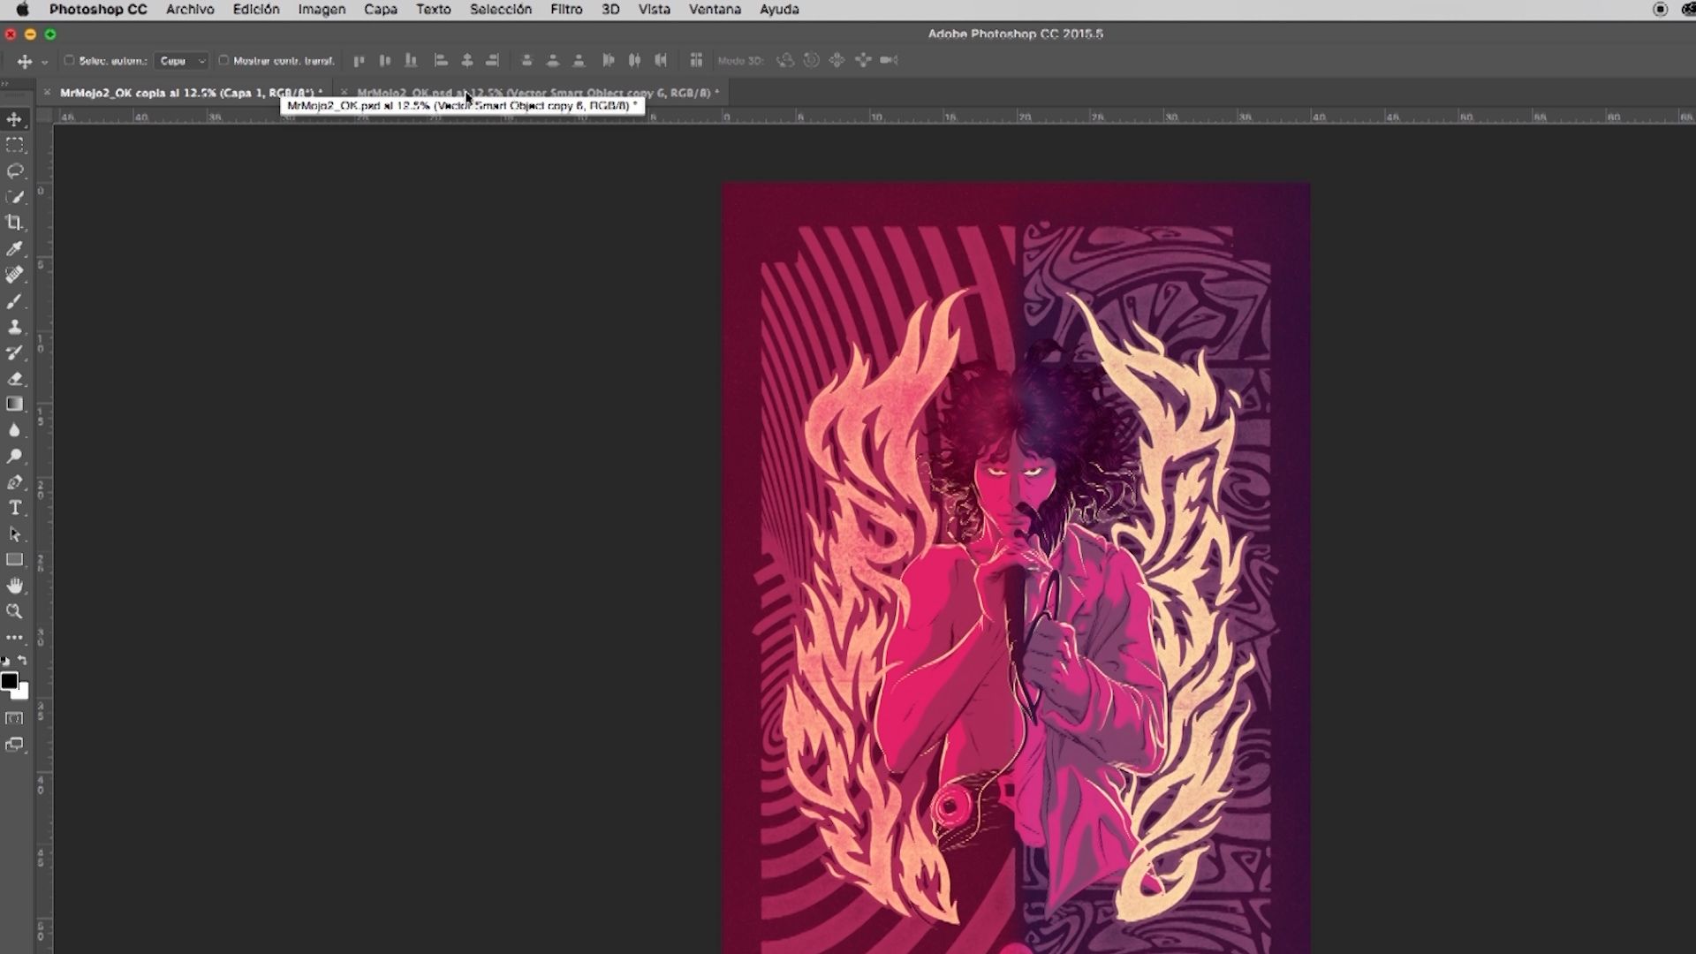Viewport: 1696px width, 954px height.
Task: Select the Brush tool
Action: 15,301
